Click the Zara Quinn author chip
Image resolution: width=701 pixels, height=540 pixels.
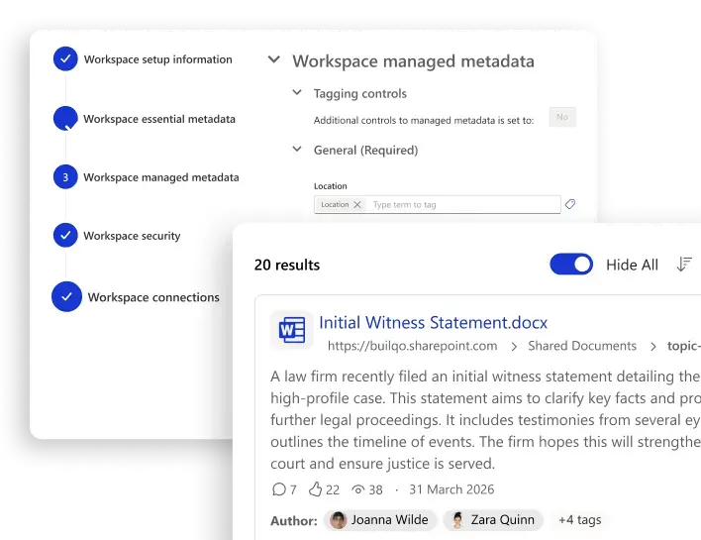click(492, 520)
